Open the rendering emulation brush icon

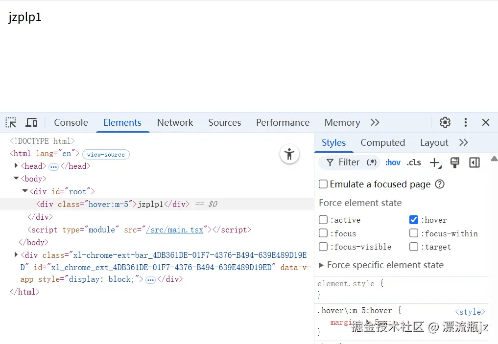click(x=455, y=163)
